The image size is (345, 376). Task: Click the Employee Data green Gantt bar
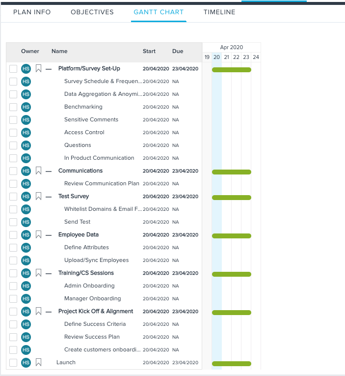(232, 236)
